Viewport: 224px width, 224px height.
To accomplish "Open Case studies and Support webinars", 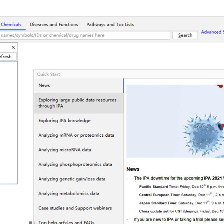I will click(79, 208).
